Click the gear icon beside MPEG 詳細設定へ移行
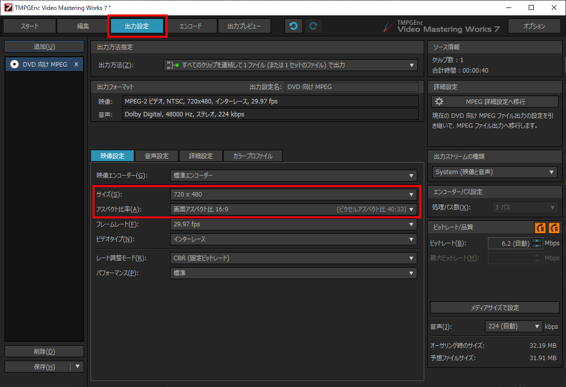Viewport: 566px width, 387px height. 439,101
